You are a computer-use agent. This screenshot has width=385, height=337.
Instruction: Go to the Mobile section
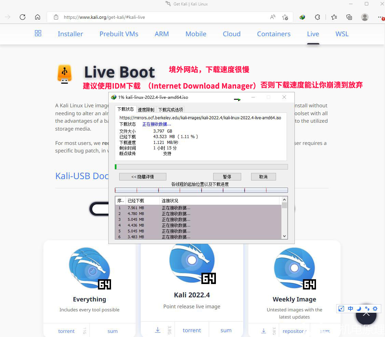click(196, 34)
